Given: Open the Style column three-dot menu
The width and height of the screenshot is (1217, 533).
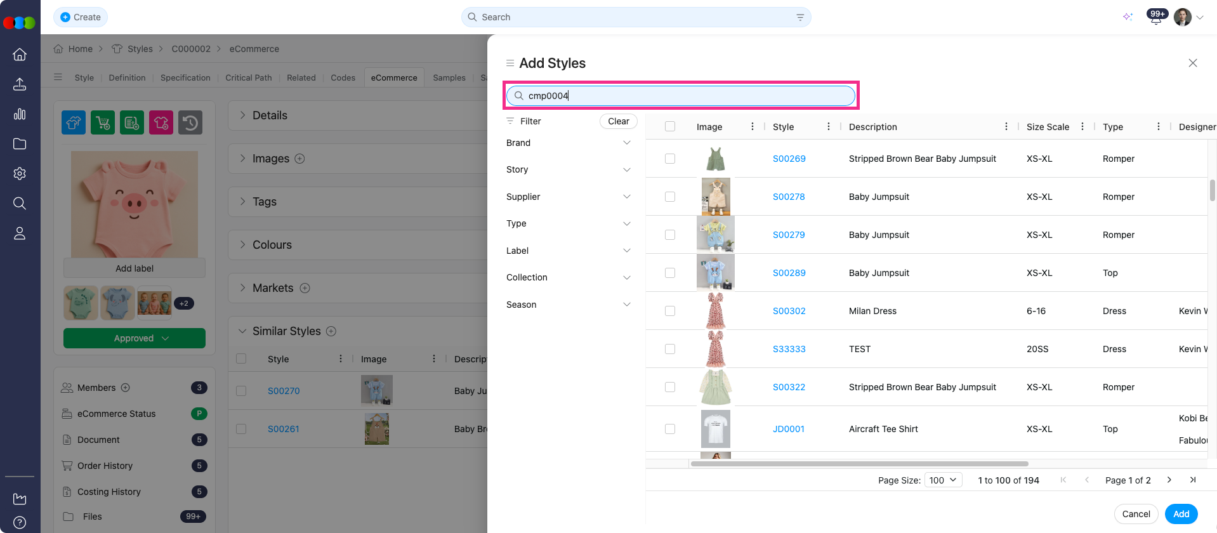Looking at the screenshot, I should click(x=828, y=127).
